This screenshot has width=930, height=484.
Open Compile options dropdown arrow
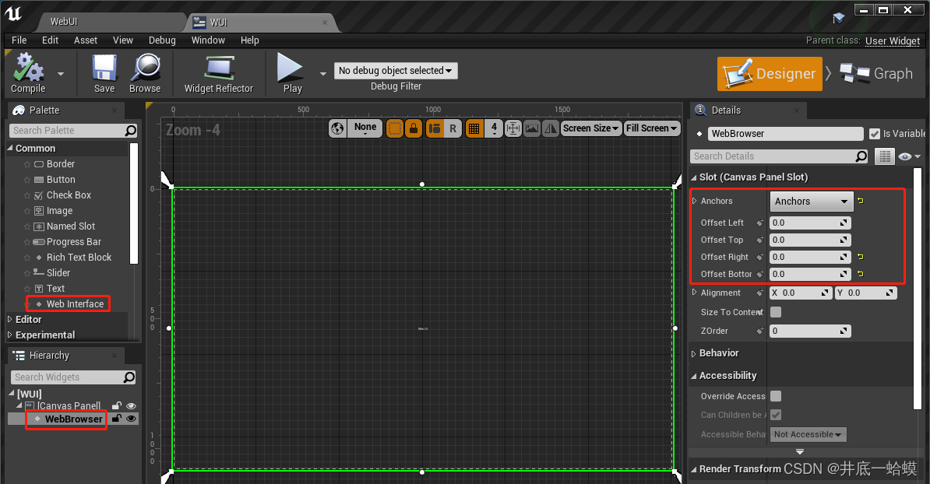tap(61, 74)
